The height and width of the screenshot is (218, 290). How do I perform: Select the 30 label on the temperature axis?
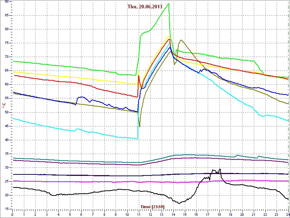(x=6, y=167)
